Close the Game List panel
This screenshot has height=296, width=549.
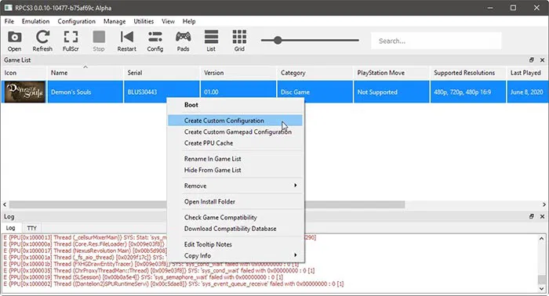click(x=542, y=60)
